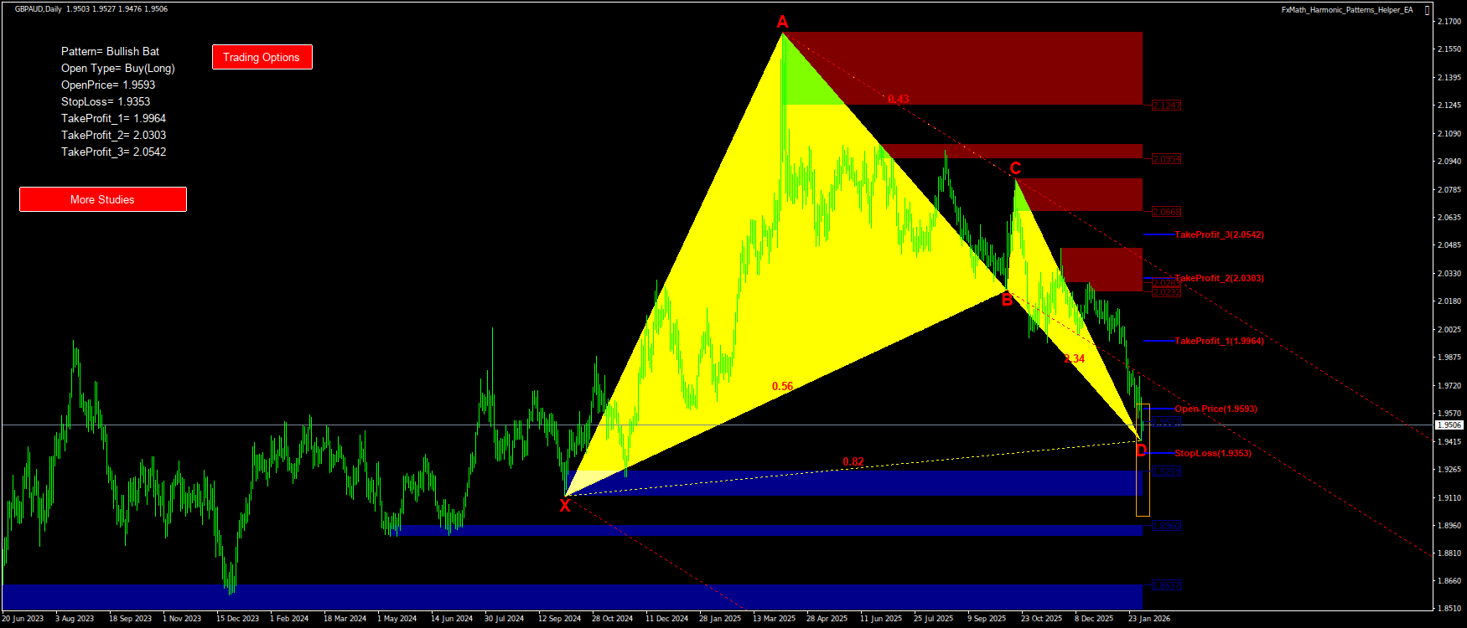Image resolution: width=1467 pixels, height=628 pixels.
Task: Click the 20 Jun 2023 date label
Action: [x=23, y=619]
